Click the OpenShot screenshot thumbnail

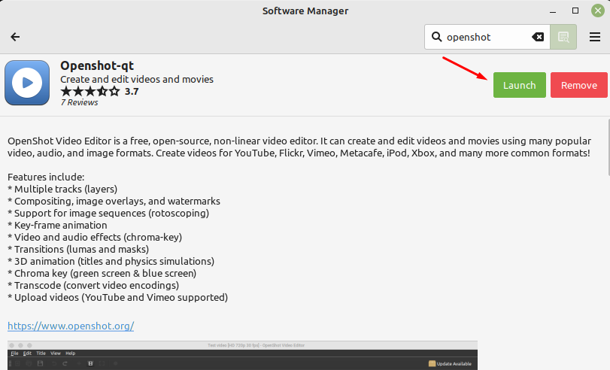(242, 355)
